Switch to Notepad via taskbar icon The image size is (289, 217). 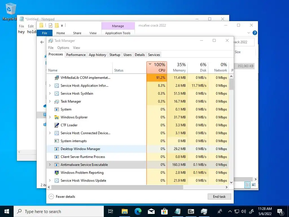click(178, 211)
